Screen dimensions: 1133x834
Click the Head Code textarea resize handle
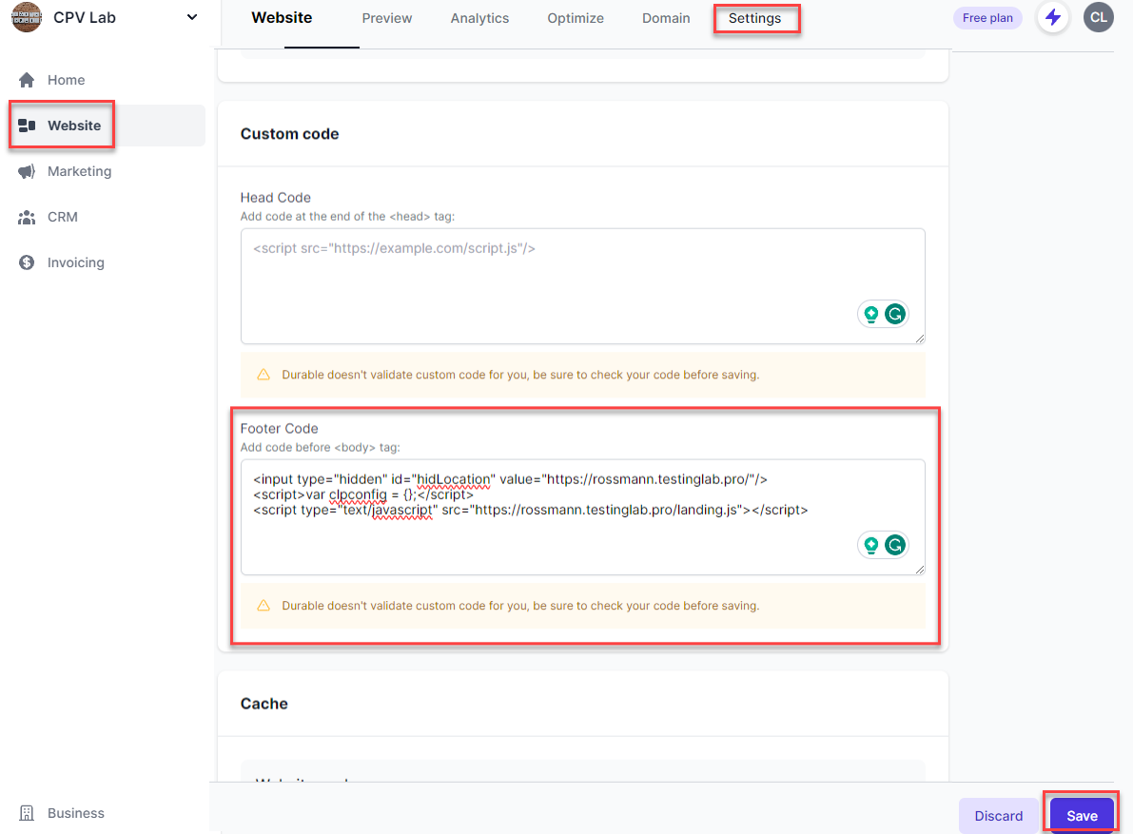pos(919,339)
